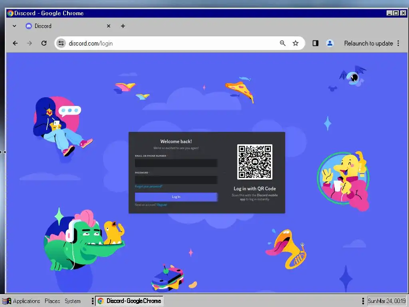
Task: Click the zoom magnifier icon in address bar
Action: click(x=282, y=43)
